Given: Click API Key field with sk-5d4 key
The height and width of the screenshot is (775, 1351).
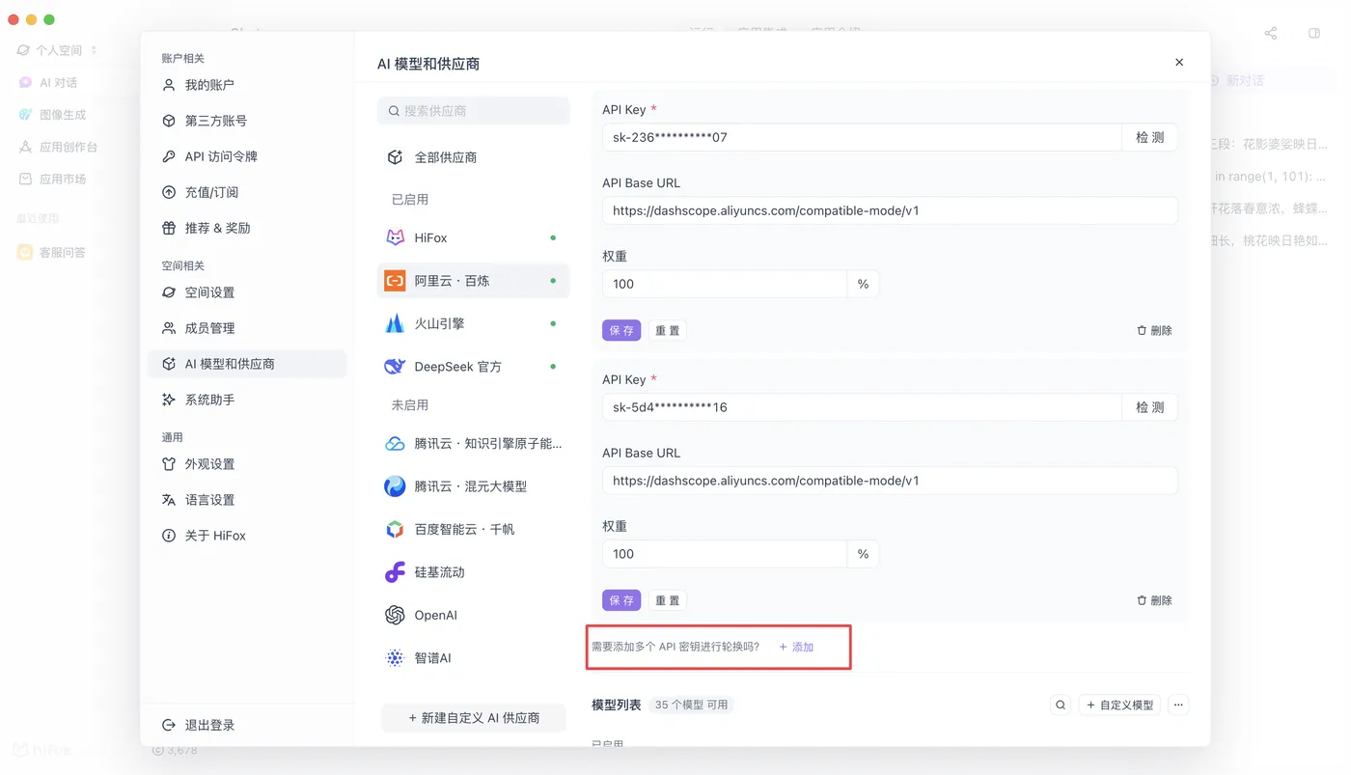Looking at the screenshot, I should click(862, 407).
